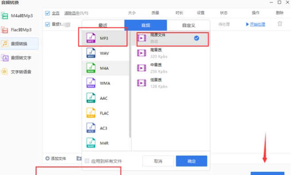Choose the MP3 output format
Screen dimensions: 296x175
[105, 38]
